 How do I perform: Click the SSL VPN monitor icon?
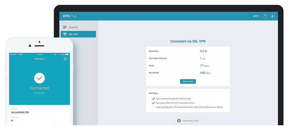pyautogui.click(x=65, y=34)
